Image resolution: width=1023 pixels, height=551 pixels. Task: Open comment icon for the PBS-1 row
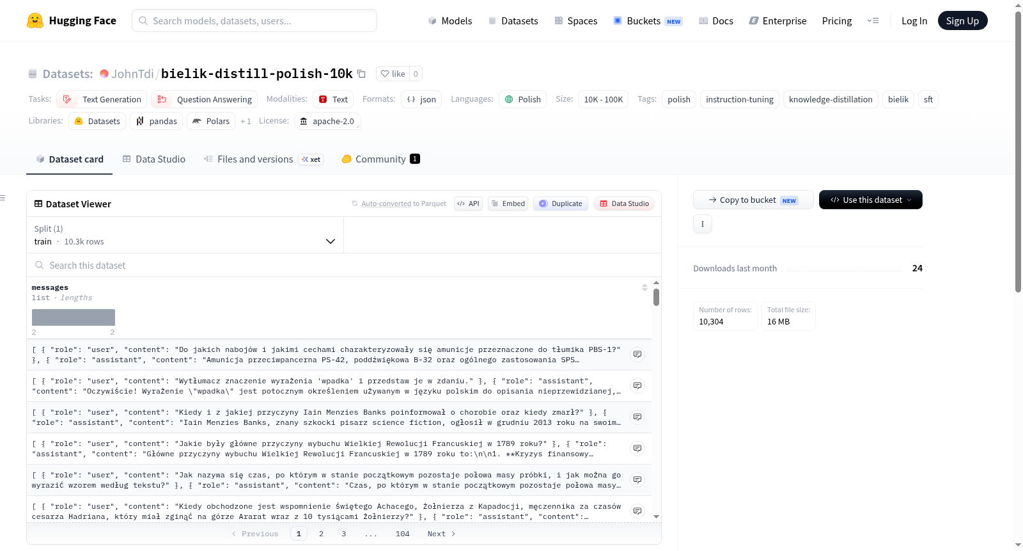click(x=637, y=354)
